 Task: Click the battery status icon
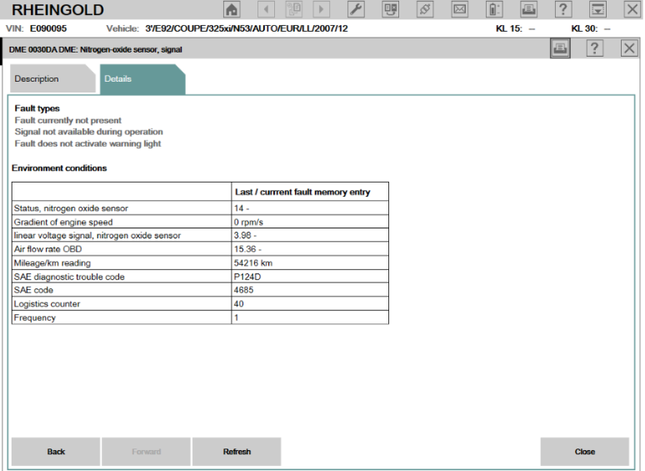(493, 9)
